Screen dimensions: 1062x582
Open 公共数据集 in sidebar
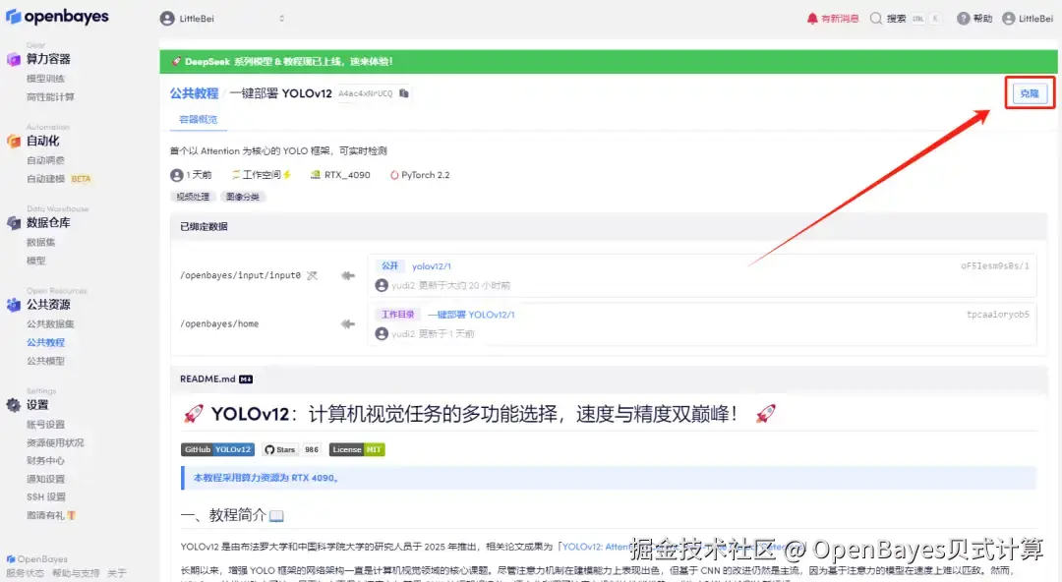50,323
